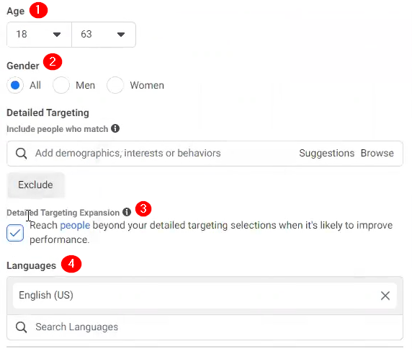Click the red number 3 marker near Expansion

coord(143,209)
